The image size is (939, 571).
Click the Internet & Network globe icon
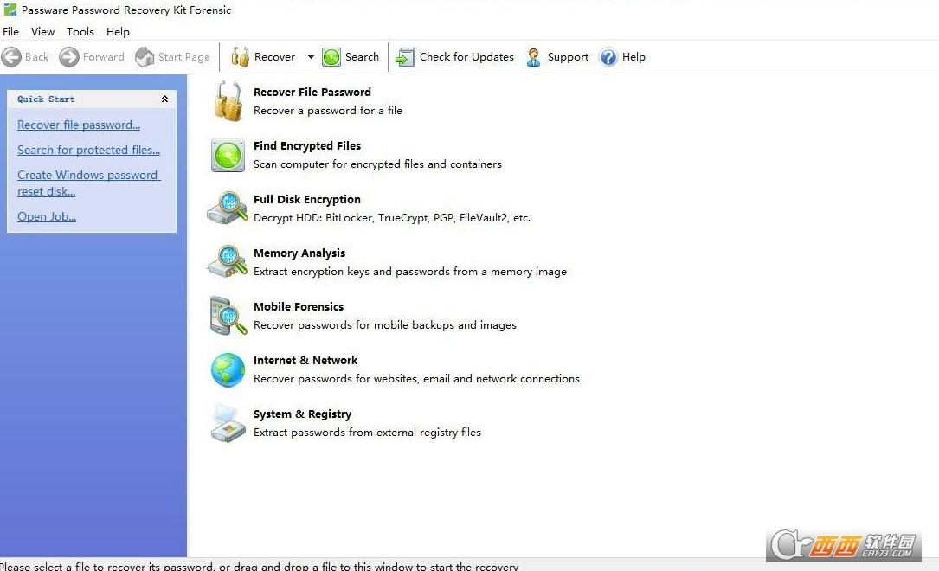[x=228, y=370]
